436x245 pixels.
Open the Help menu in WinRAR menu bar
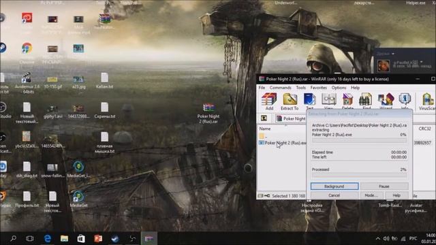coord(355,88)
